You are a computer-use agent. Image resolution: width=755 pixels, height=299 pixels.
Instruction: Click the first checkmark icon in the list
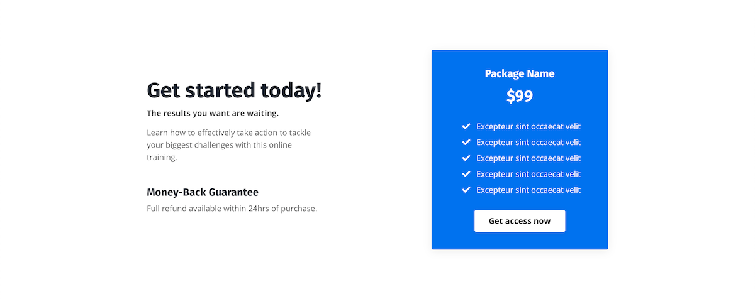[466, 126]
